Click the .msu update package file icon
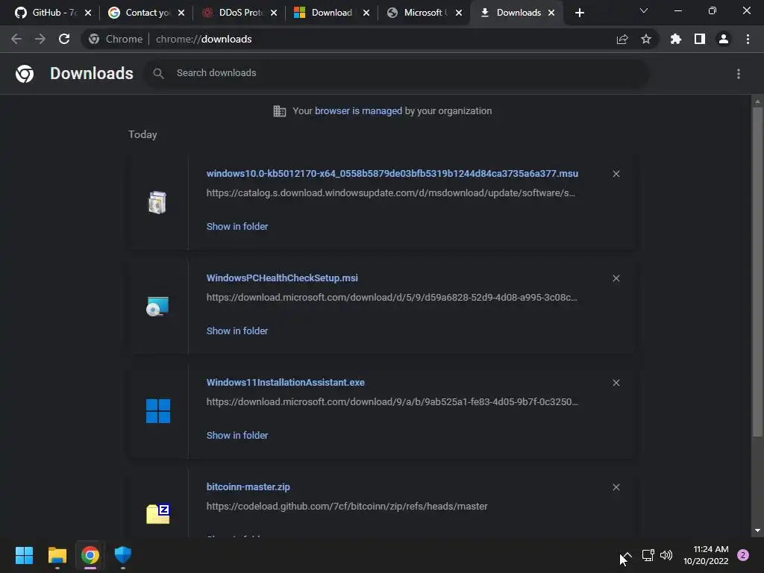 click(157, 202)
